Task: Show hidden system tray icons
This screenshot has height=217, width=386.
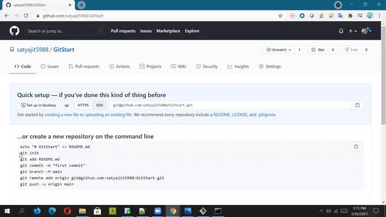Action: 321,211
